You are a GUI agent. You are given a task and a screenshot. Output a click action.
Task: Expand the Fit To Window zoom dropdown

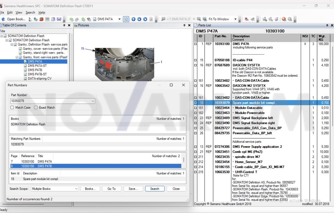tap(235, 19)
